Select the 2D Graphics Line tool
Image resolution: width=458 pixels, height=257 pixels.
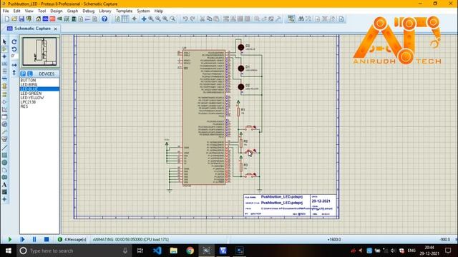click(x=4, y=148)
